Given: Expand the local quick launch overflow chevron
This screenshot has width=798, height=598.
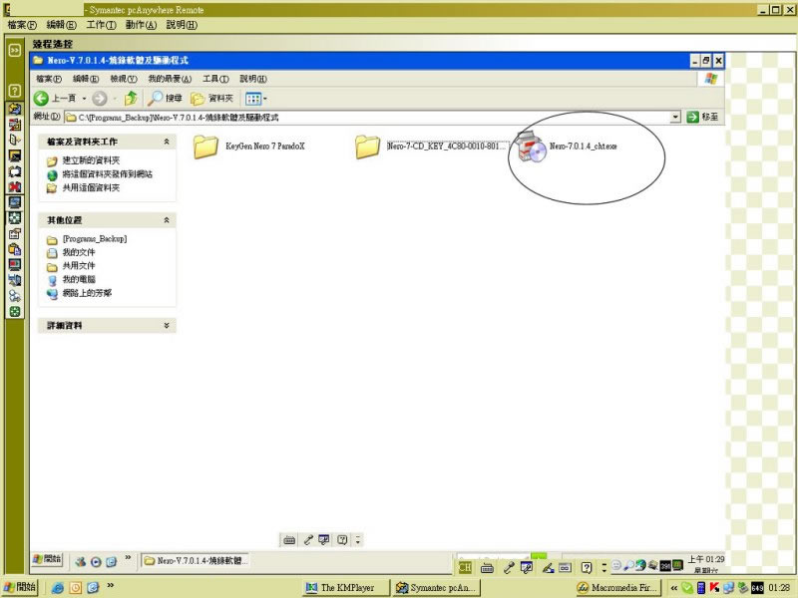Looking at the screenshot, I should click(x=110, y=585).
